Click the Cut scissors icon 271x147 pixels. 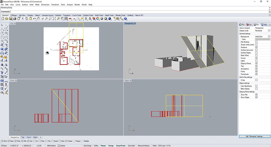[x=23, y=19]
